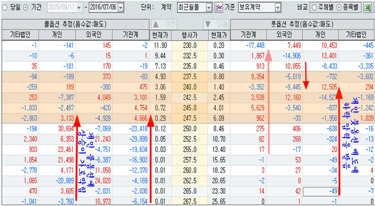This screenshot has height=206, width=375.
Task: Open the end date 2016/07/06 dropdown
Action: coord(121,8)
